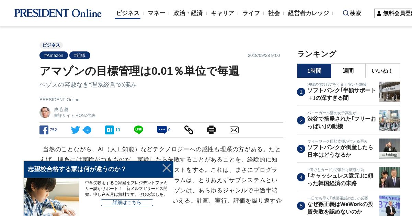Click popup image of studying child
Viewport: 412px width, 216px height.
click(51, 197)
